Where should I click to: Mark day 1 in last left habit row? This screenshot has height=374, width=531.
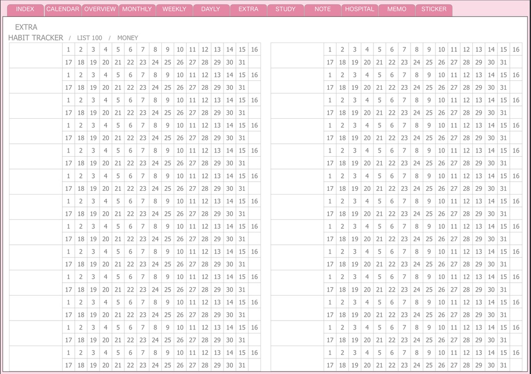click(68, 353)
